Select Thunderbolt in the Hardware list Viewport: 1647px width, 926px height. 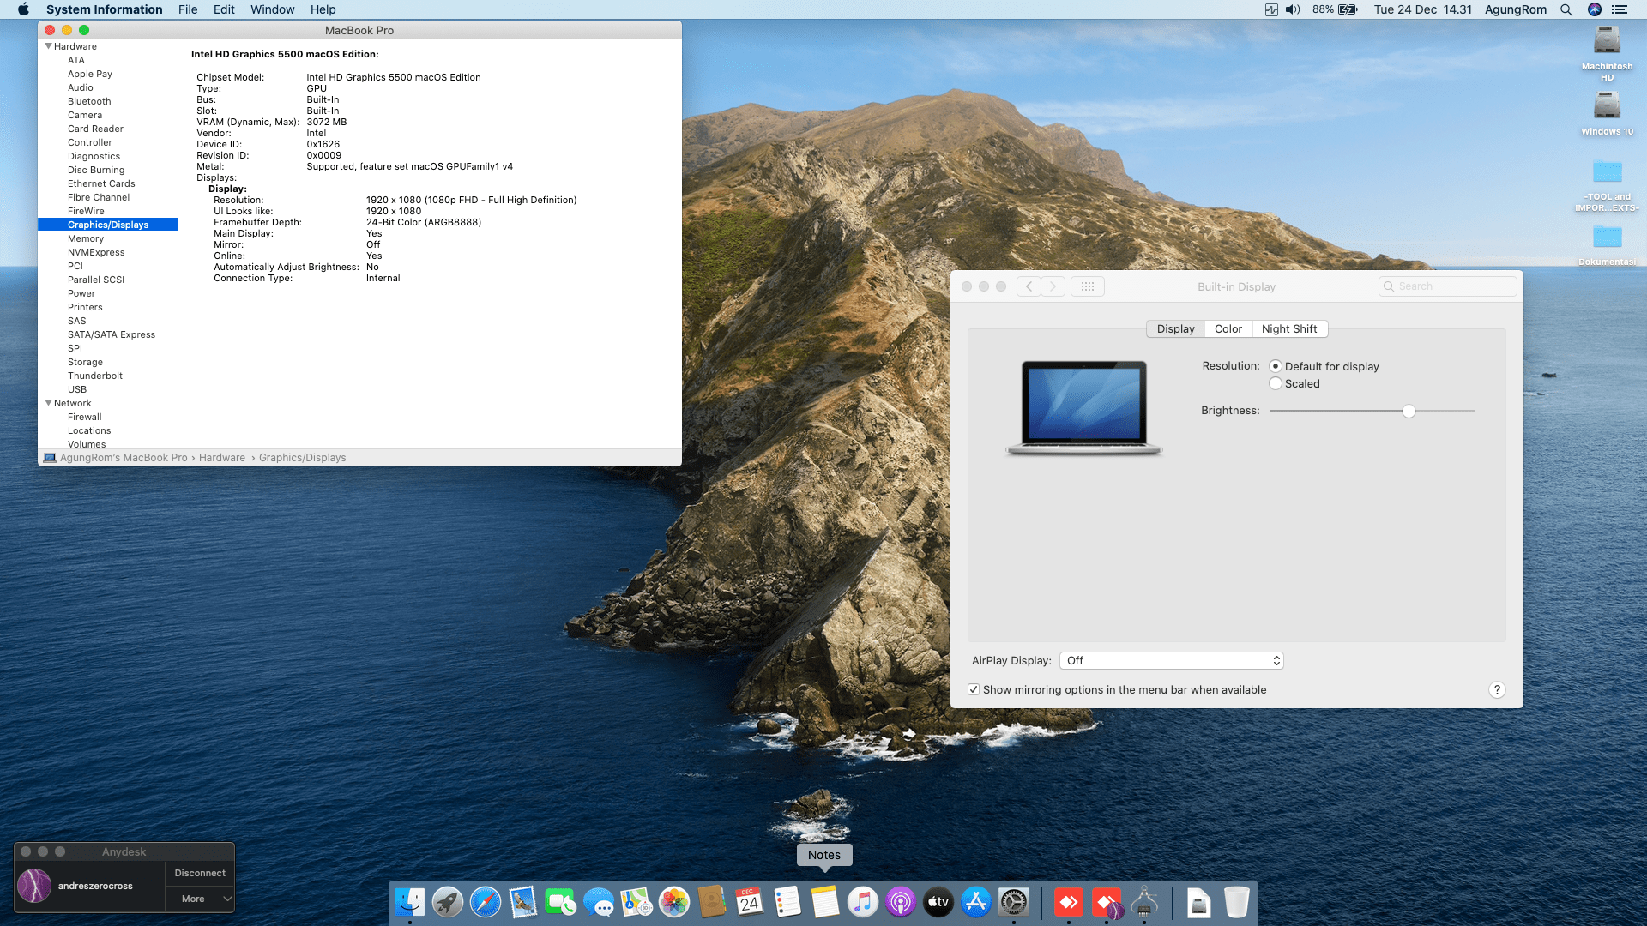95,376
